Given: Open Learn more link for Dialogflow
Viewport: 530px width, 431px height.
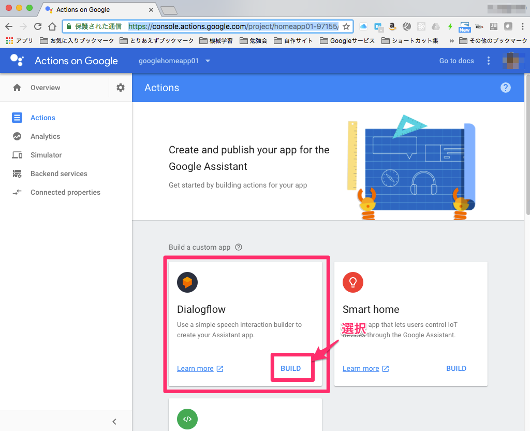Looking at the screenshot, I should (x=200, y=368).
